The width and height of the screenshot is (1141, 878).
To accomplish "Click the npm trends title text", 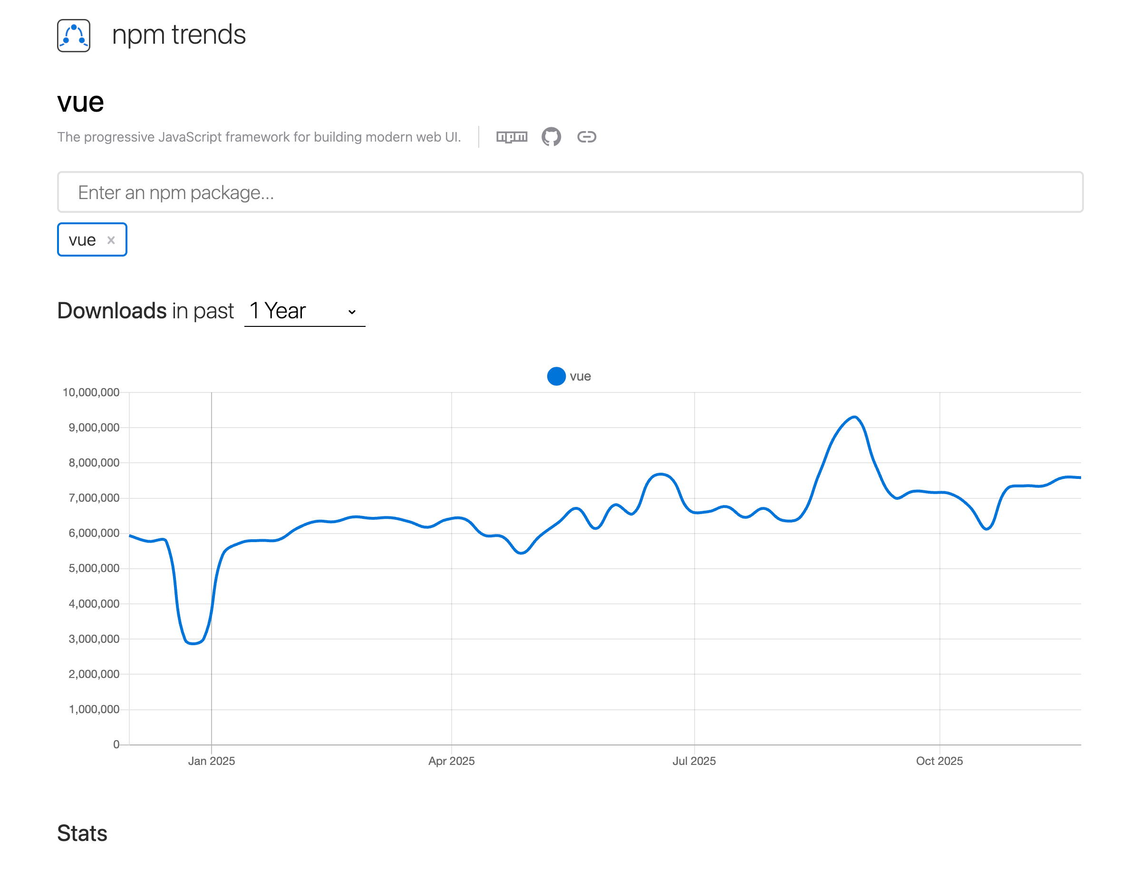I will (179, 35).
